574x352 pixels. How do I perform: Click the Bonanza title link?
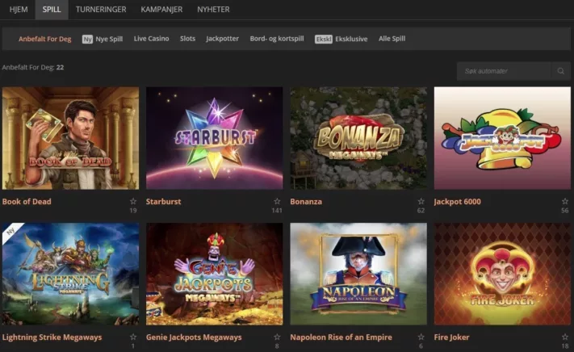pyautogui.click(x=306, y=201)
